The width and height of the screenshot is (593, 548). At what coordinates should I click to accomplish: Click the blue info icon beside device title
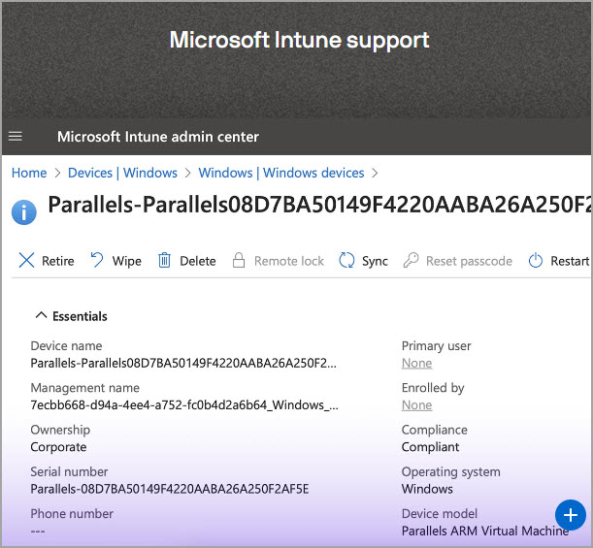click(x=24, y=212)
